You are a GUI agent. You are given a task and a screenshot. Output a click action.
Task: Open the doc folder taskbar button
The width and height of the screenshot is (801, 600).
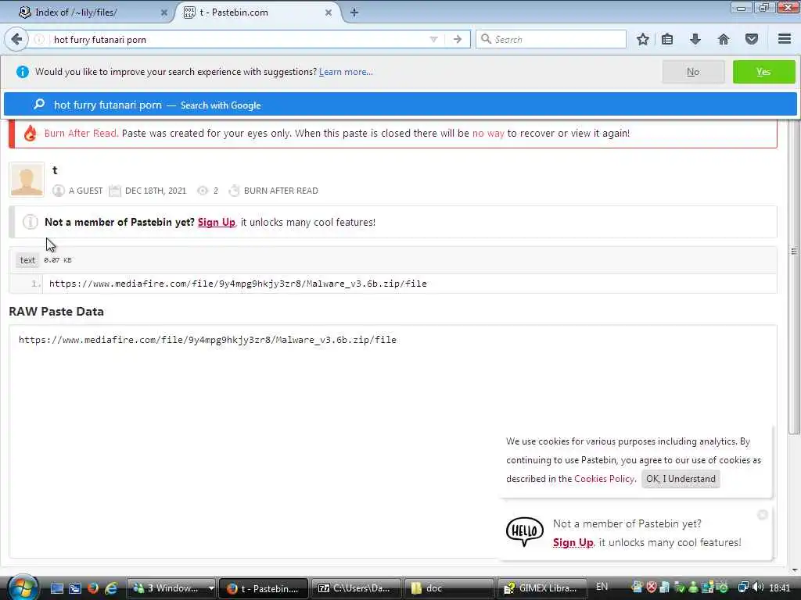[448, 588]
